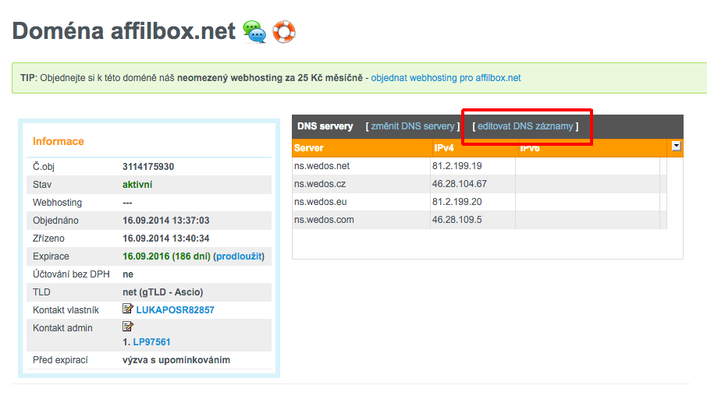
Task: Select the ns.wedos.net server row
Action: click(x=479, y=166)
